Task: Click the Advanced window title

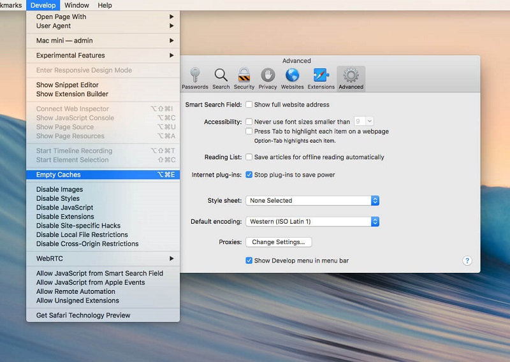Action: click(x=296, y=61)
